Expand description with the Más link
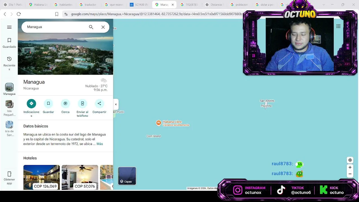The image size is (359, 202). coord(100,144)
